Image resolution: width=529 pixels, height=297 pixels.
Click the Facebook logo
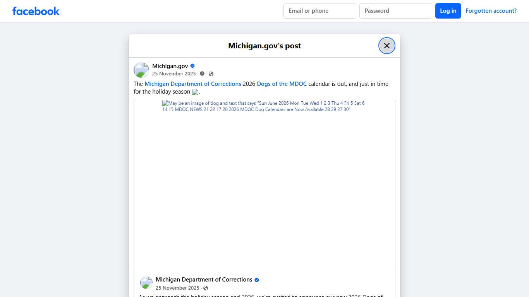(x=36, y=11)
